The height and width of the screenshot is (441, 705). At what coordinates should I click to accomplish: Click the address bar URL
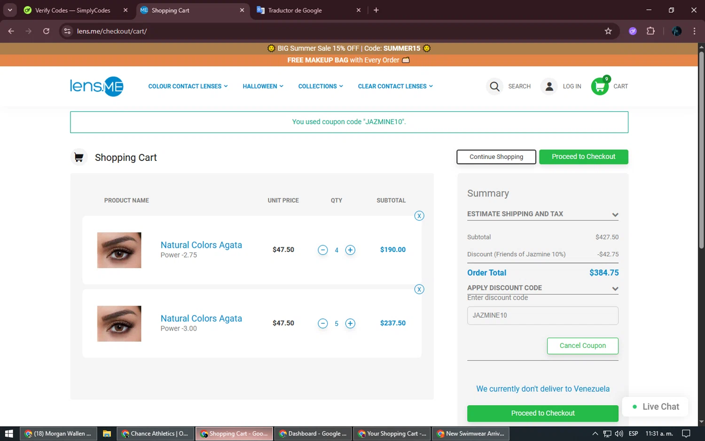[112, 31]
